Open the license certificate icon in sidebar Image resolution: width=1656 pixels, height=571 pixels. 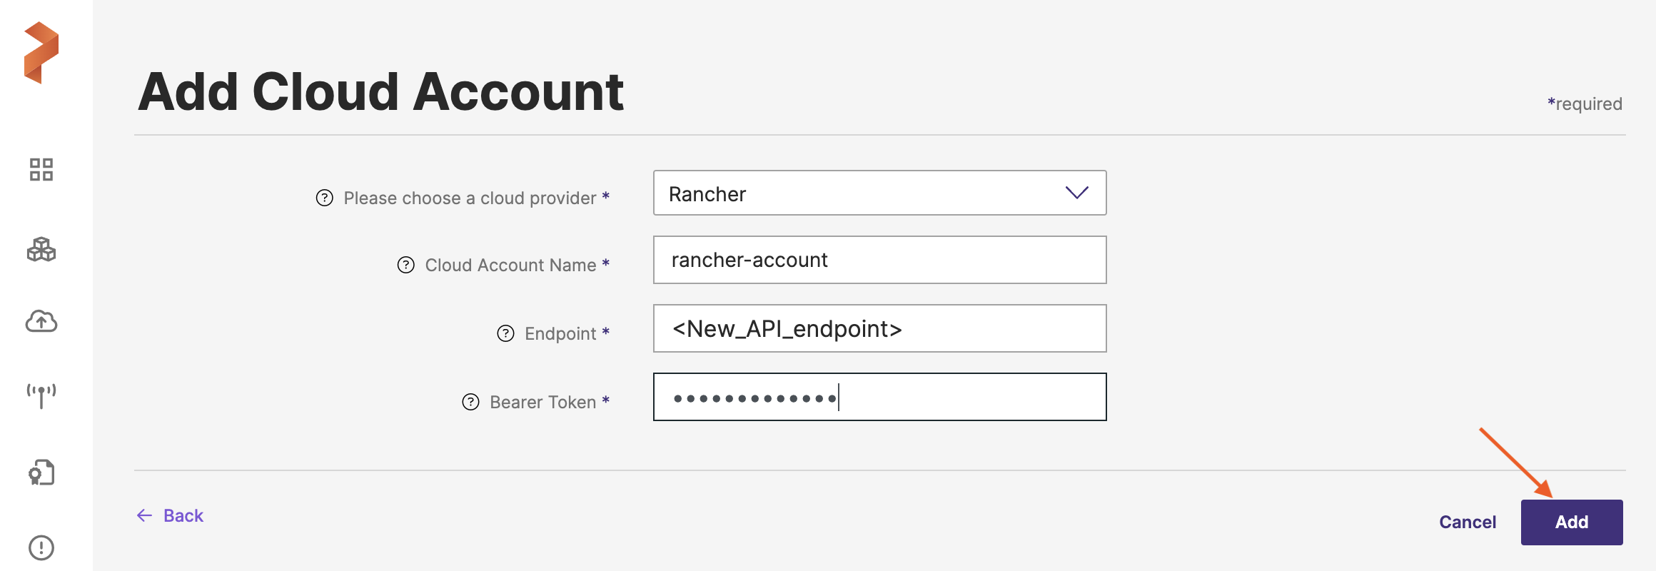(x=41, y=473)
